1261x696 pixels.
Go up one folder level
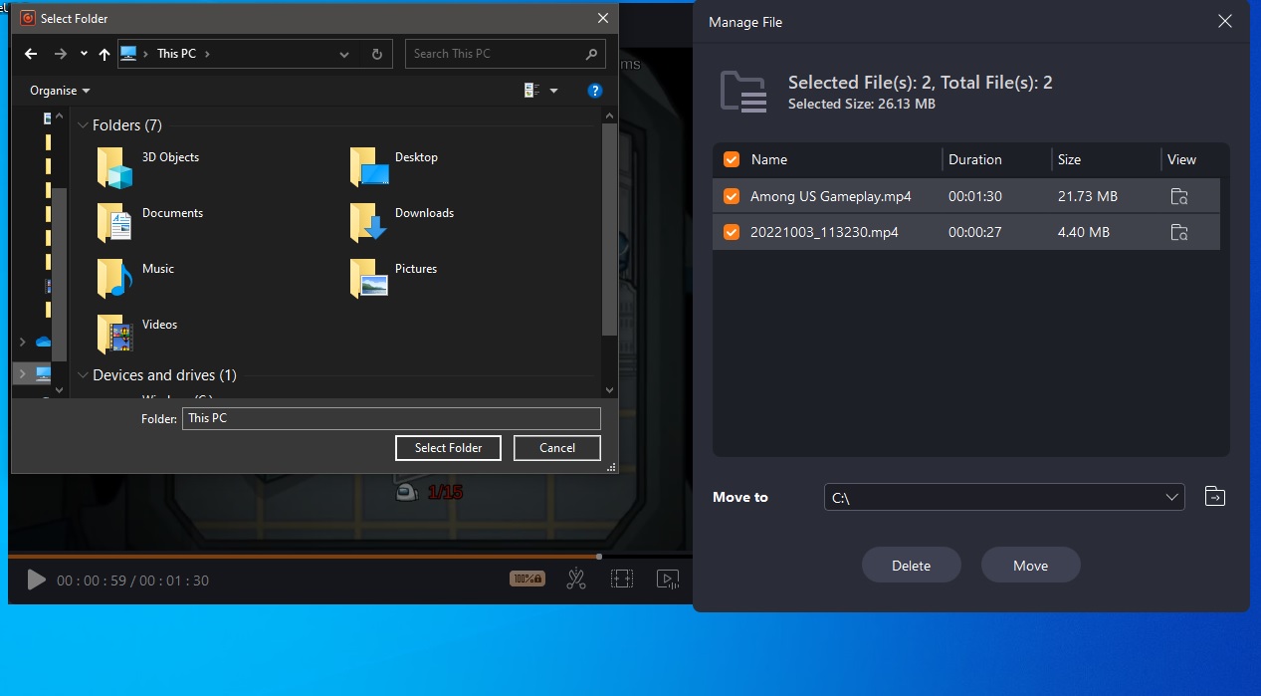click(x=105, y=54)
